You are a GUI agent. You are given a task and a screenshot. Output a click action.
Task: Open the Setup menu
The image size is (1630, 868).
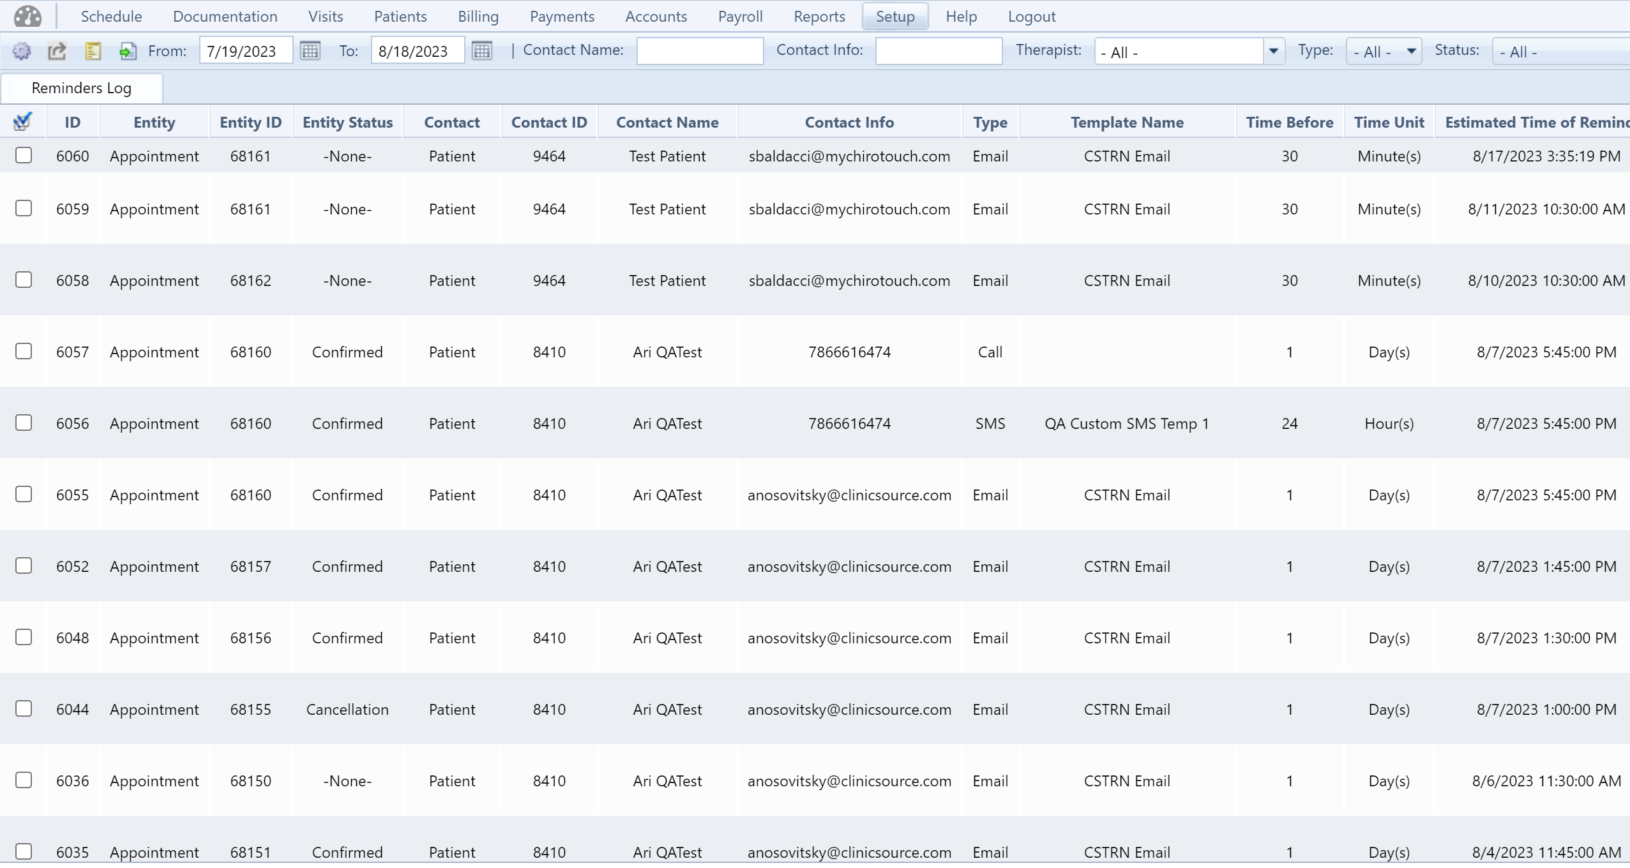point(895,17)
